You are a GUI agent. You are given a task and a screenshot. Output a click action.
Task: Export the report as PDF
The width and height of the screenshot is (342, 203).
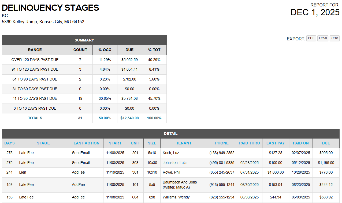click(311, 38)
